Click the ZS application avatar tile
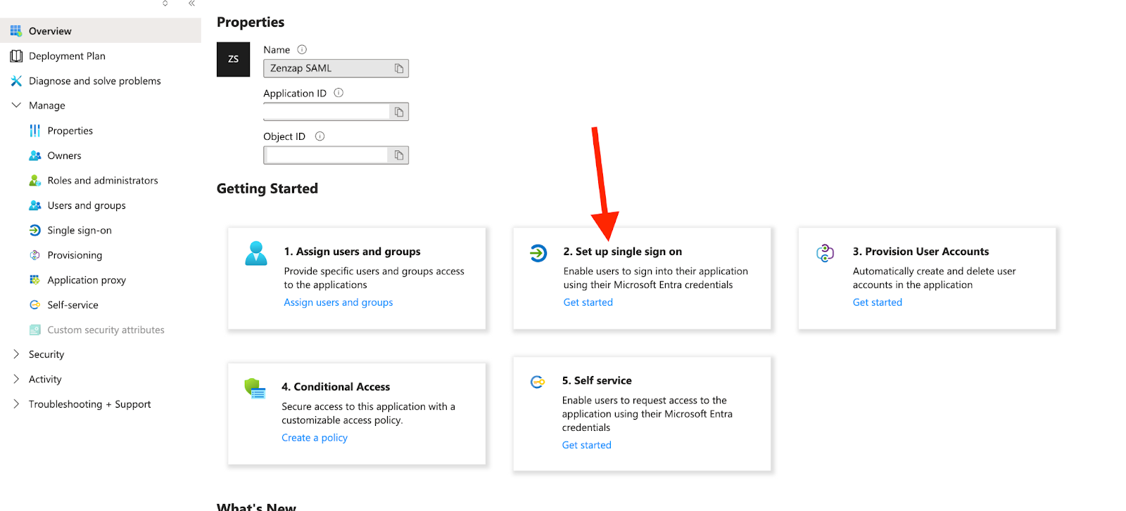 coord(233,59)
